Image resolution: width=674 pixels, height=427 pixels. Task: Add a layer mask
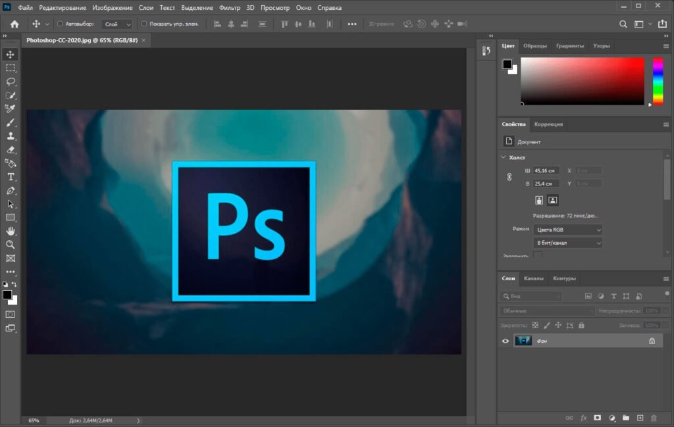pos(598,418)
